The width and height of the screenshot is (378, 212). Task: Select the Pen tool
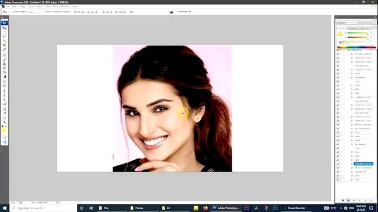[x=4, y=91]
